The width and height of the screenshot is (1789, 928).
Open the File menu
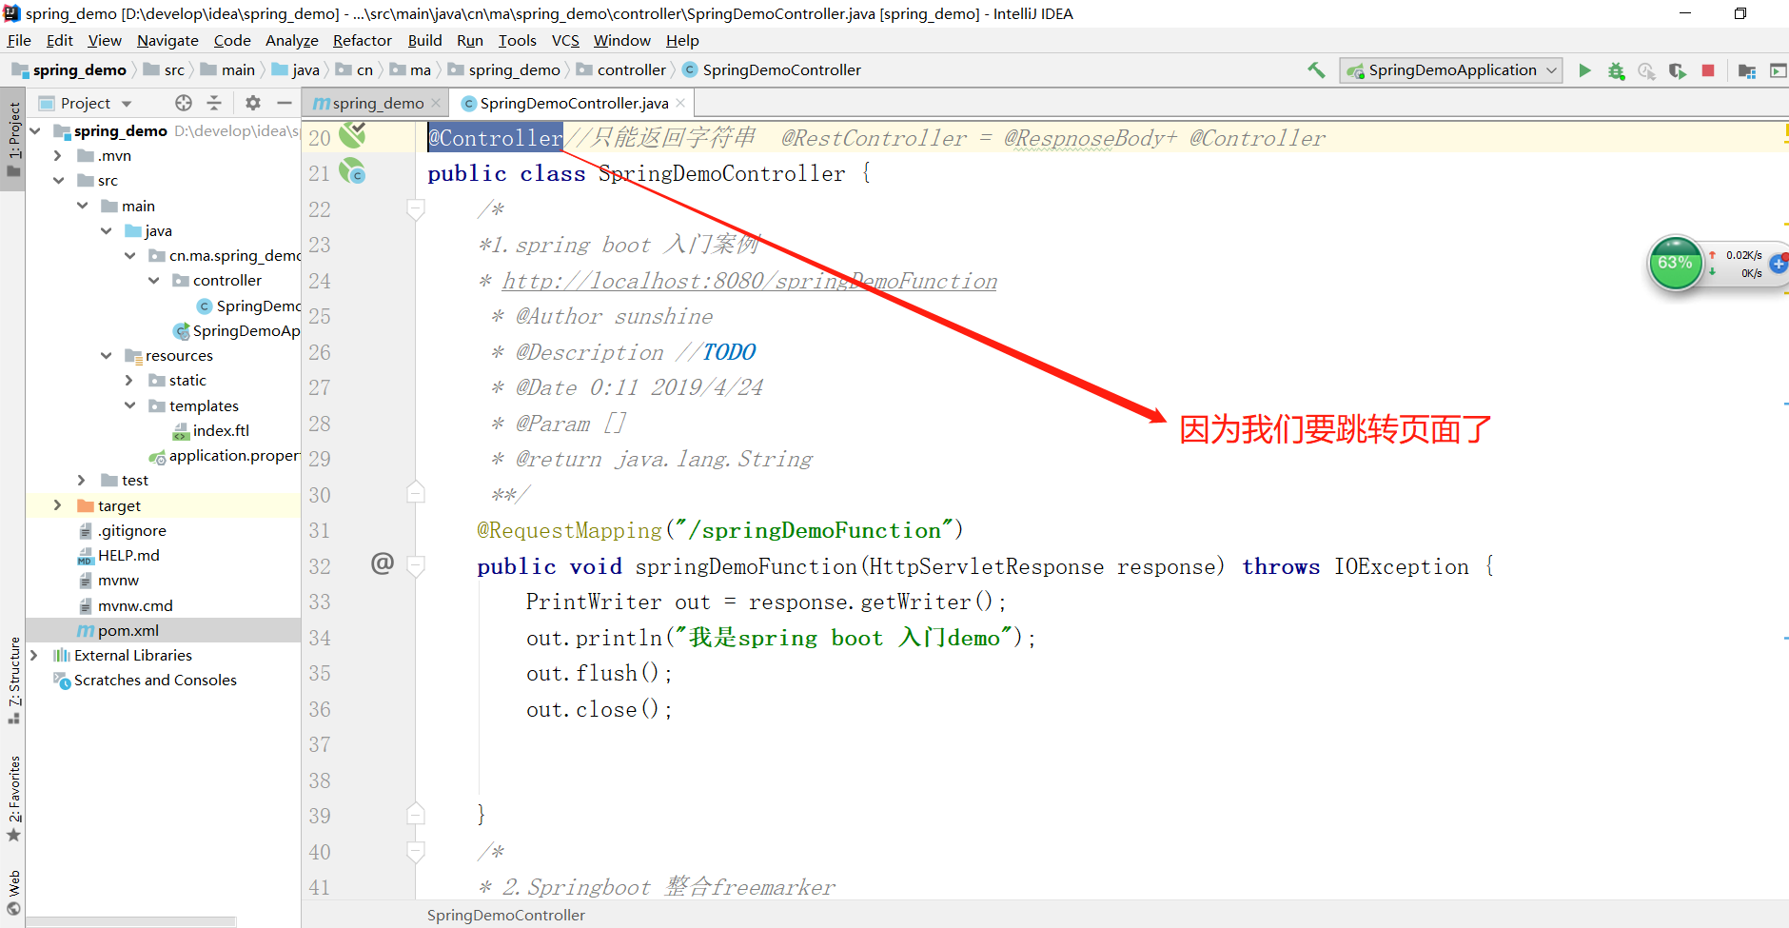pos(19,40)
